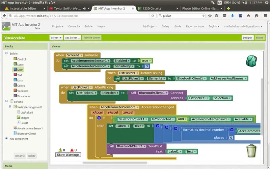
Task: Click the viewer horizontal scrollbar
Action: point(115,163)
